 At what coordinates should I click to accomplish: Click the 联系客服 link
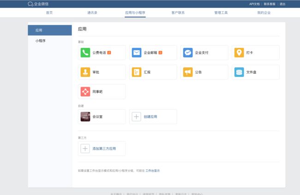point(270,4)
